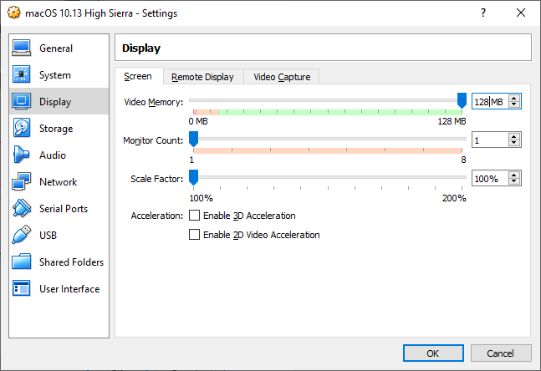The height and width of the screenshot is (371, 541).
Task: Switch to the Video Capture tab
Action: [282, 77]
